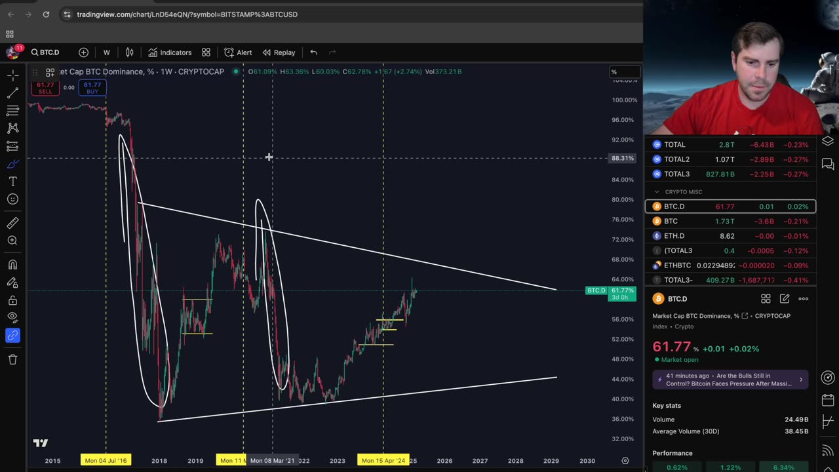Screen dimensions: 839x472
Task: Click the 6.34% performance tile
Action: point(783,467)
